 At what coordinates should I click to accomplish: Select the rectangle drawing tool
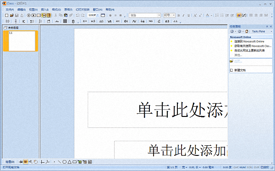[x=75, y=162]
